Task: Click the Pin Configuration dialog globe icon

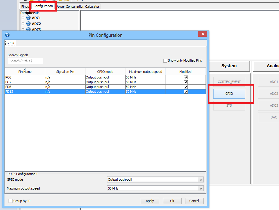Action: point(7,35)
